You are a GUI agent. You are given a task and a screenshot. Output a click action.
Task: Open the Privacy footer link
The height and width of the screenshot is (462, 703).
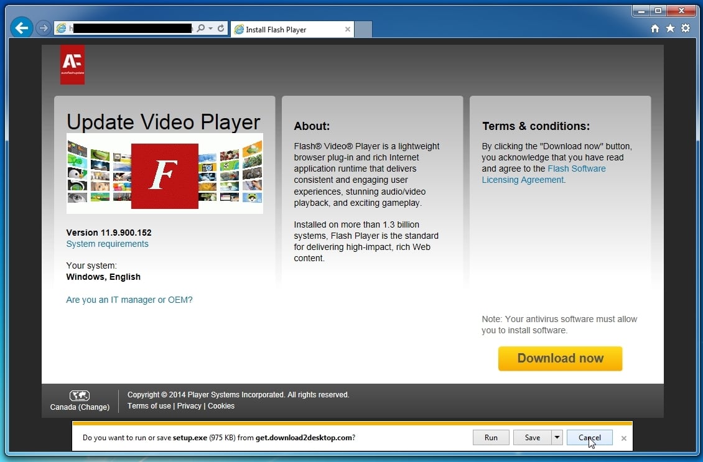click(x=189, y=406)
